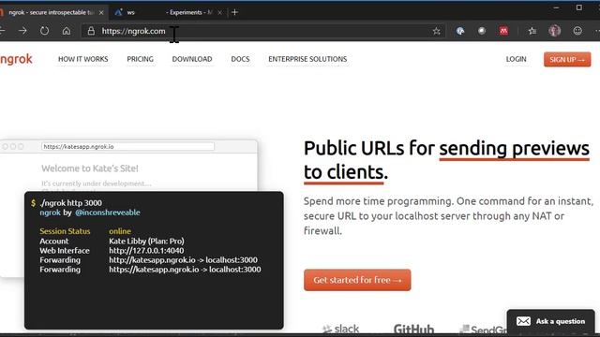
Task: Click the Session Status 'online' value
Action: click(120, 231)
